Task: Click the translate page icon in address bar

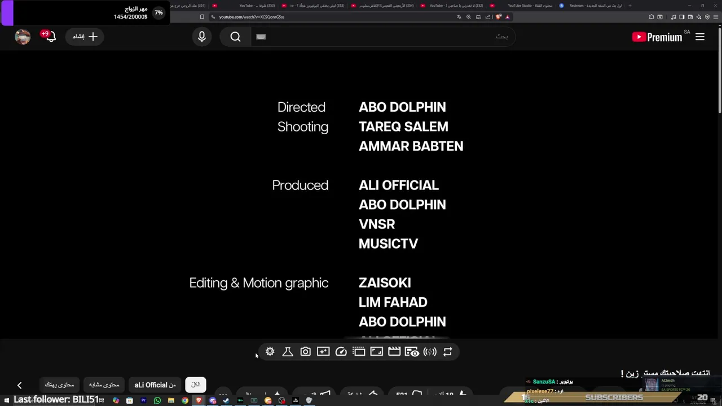Action: point(459,17)
